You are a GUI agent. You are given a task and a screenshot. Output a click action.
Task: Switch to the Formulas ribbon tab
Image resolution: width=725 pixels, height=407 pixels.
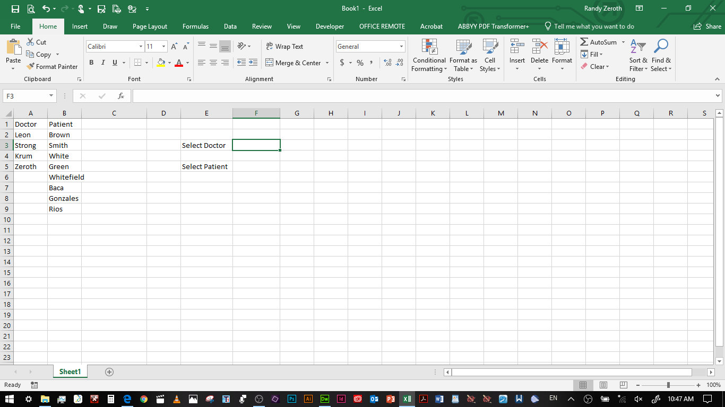point(195,26)
